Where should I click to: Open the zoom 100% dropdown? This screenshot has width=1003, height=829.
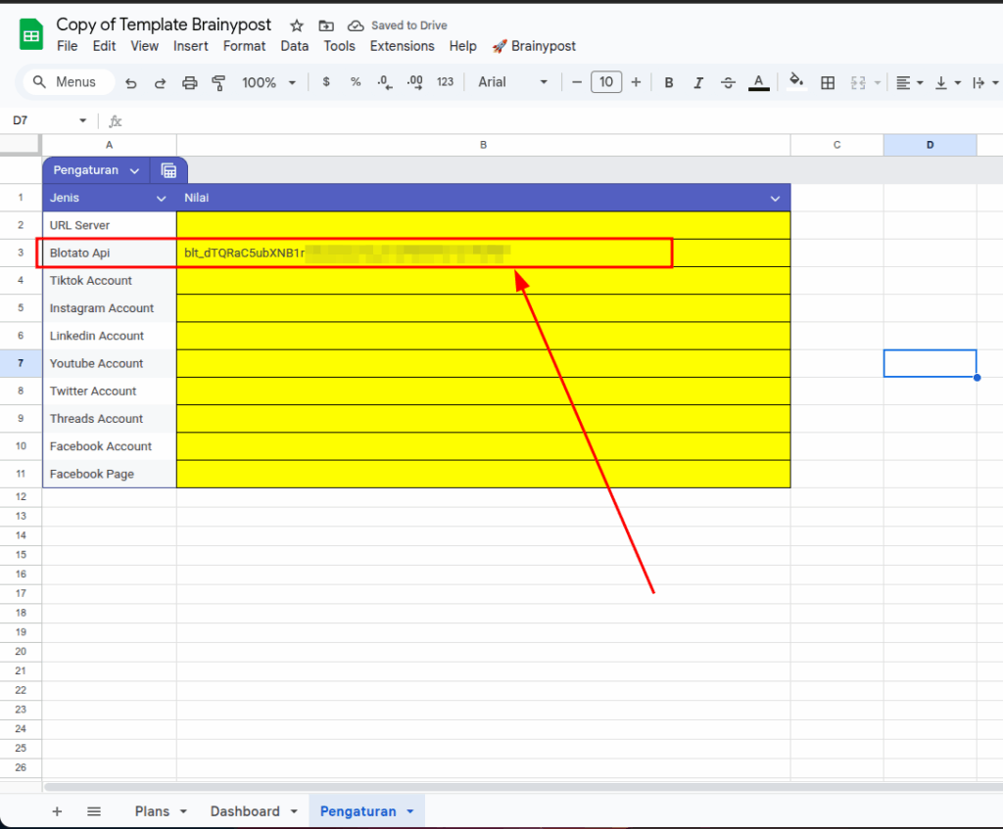(x=268, y=83)
